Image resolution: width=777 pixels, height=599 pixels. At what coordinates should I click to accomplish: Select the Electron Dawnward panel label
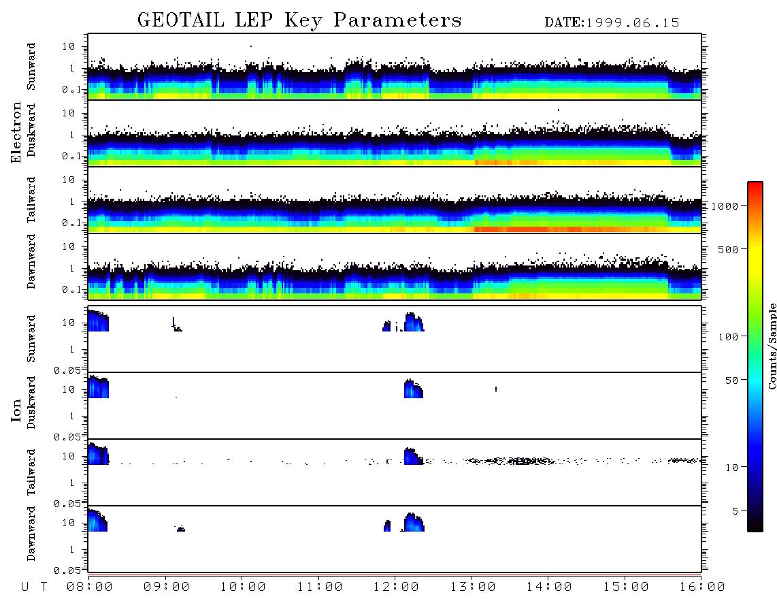(x=31, y=261)
